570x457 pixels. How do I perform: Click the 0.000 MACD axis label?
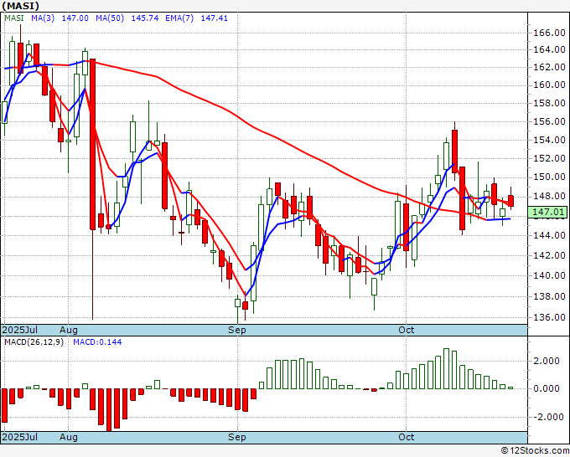546,388
